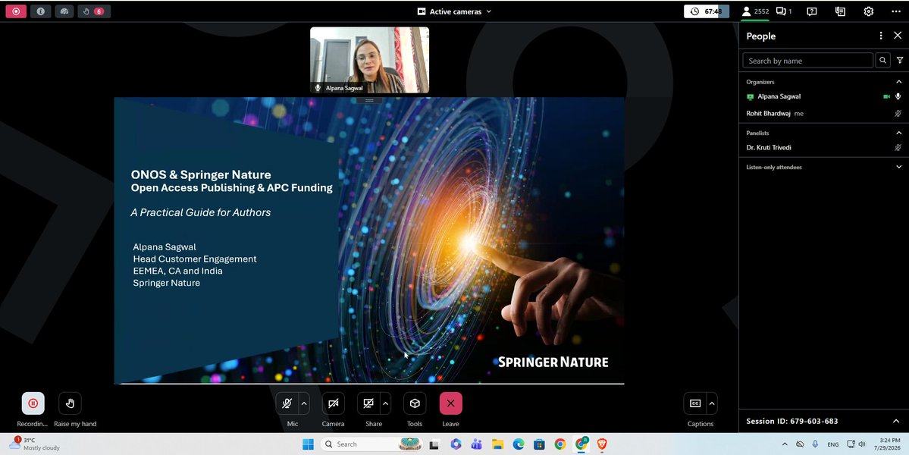Click screen-sharing presenter icon beside Alpana Sagwal
Image resolution: width=909 pixels, height=455 pixels.
tap(750, 97)
